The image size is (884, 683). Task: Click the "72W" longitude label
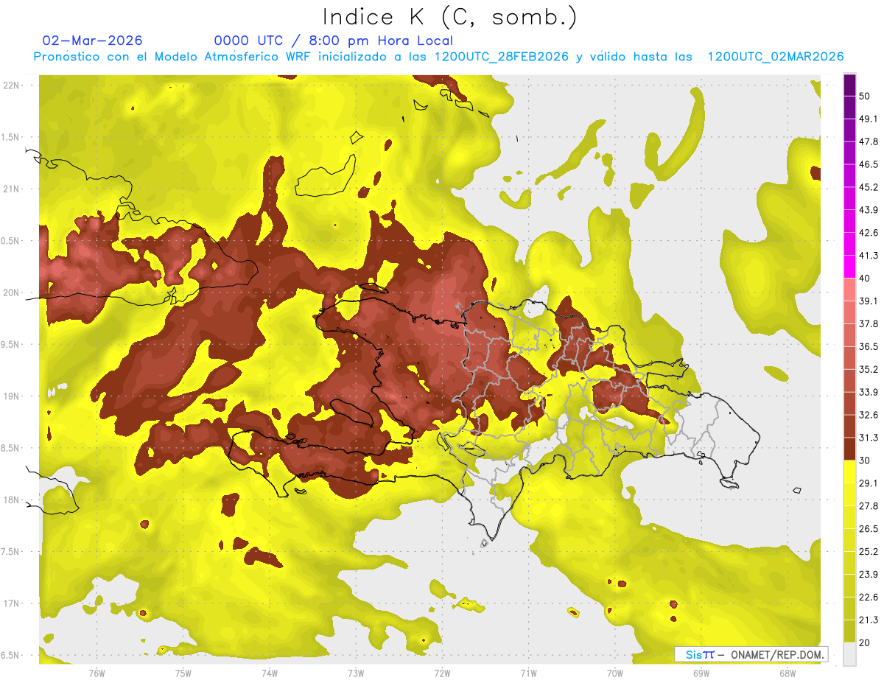point(442,673)
